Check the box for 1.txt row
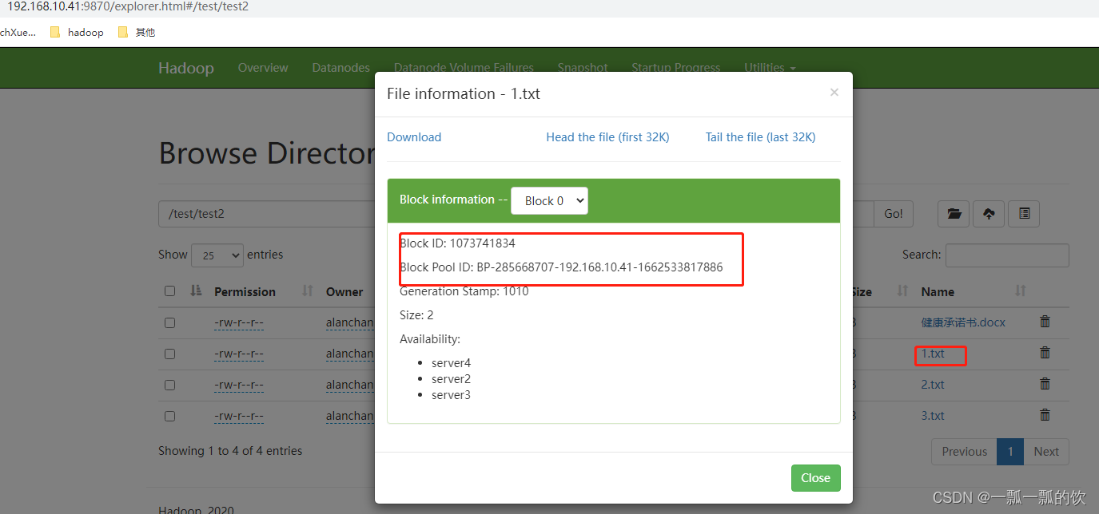Screen dimensions: 1099x514 [169, 354]
